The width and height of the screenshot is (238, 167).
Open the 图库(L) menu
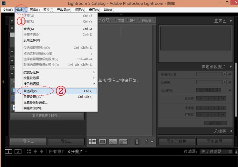35,10
